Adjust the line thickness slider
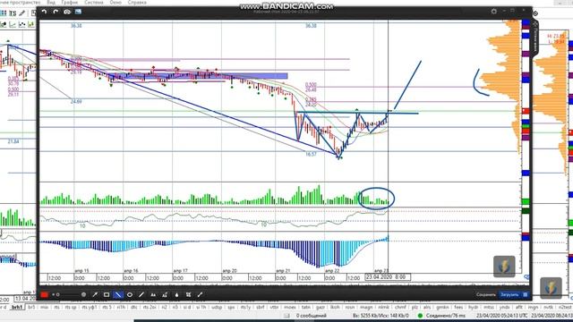The height and width of the screenshot is (322, 573). click(x=67, y=294)
